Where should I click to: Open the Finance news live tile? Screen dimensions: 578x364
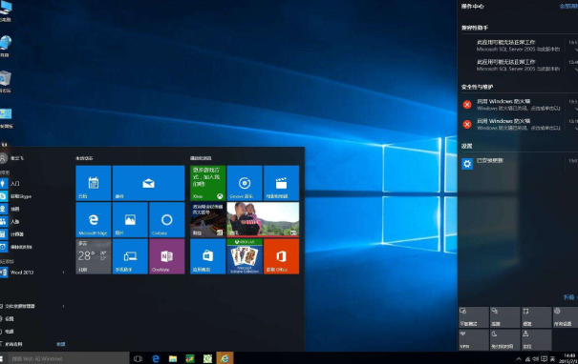(208, 219)
